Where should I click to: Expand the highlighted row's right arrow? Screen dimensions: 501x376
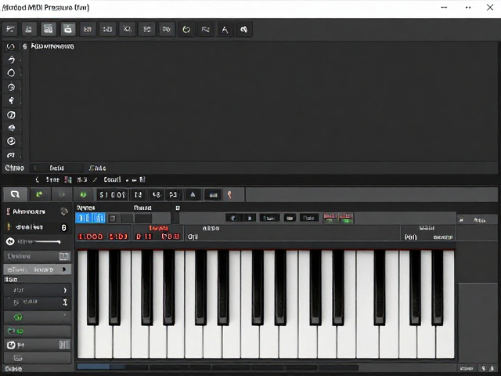tap(64, 269)
